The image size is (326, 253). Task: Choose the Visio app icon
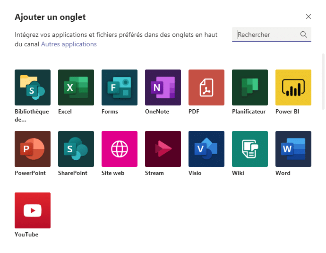(x=206, y=149)
